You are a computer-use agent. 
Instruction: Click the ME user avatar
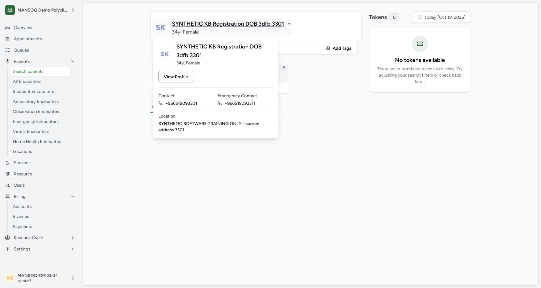10,278
